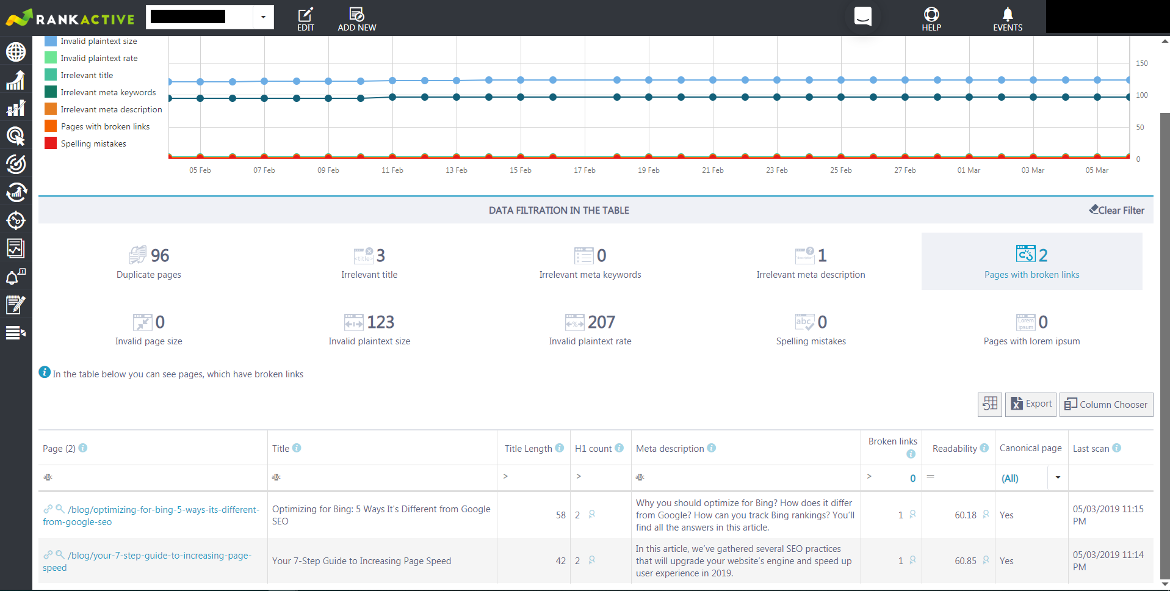Toggle the Irrelevant meta keywords legend entry

101,92
